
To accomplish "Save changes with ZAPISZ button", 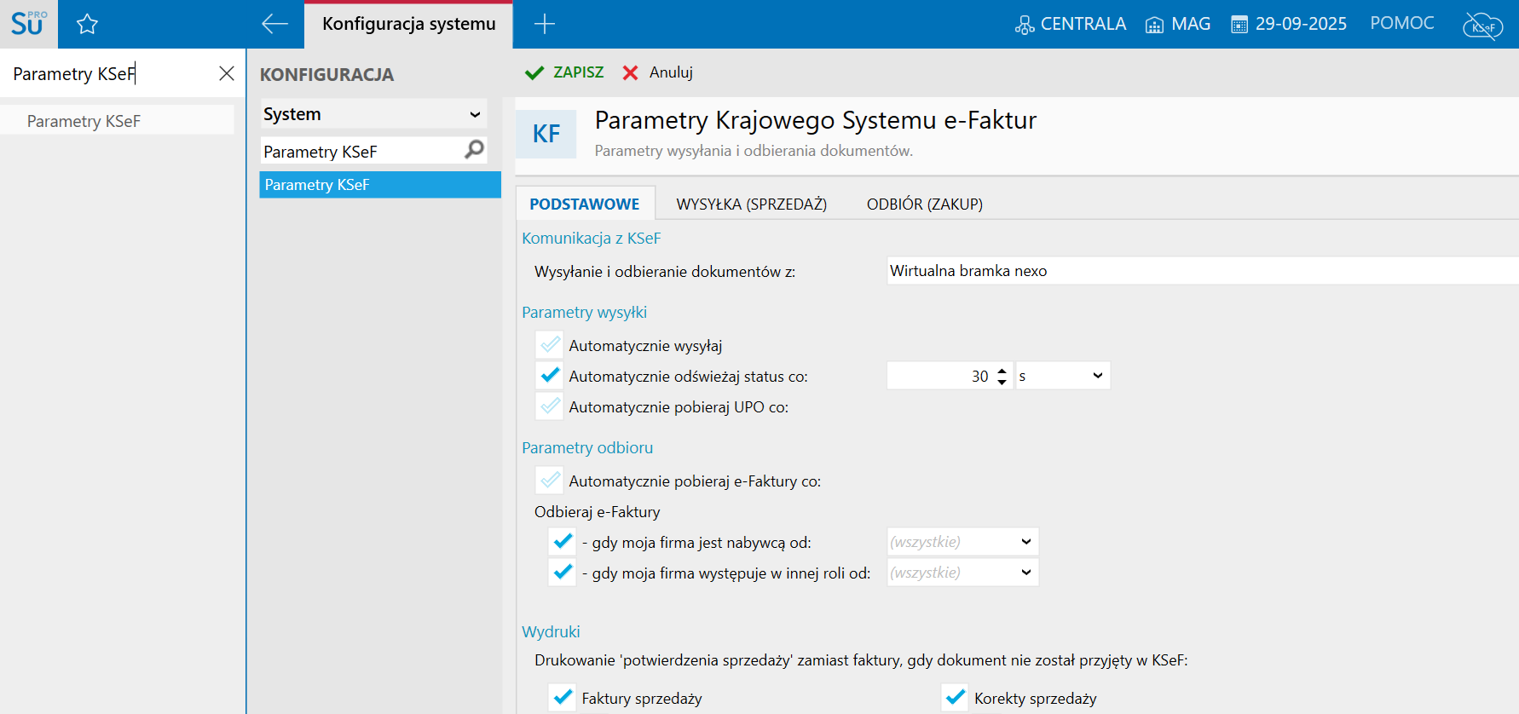I will pyautogui.click(x=565, y=72).
